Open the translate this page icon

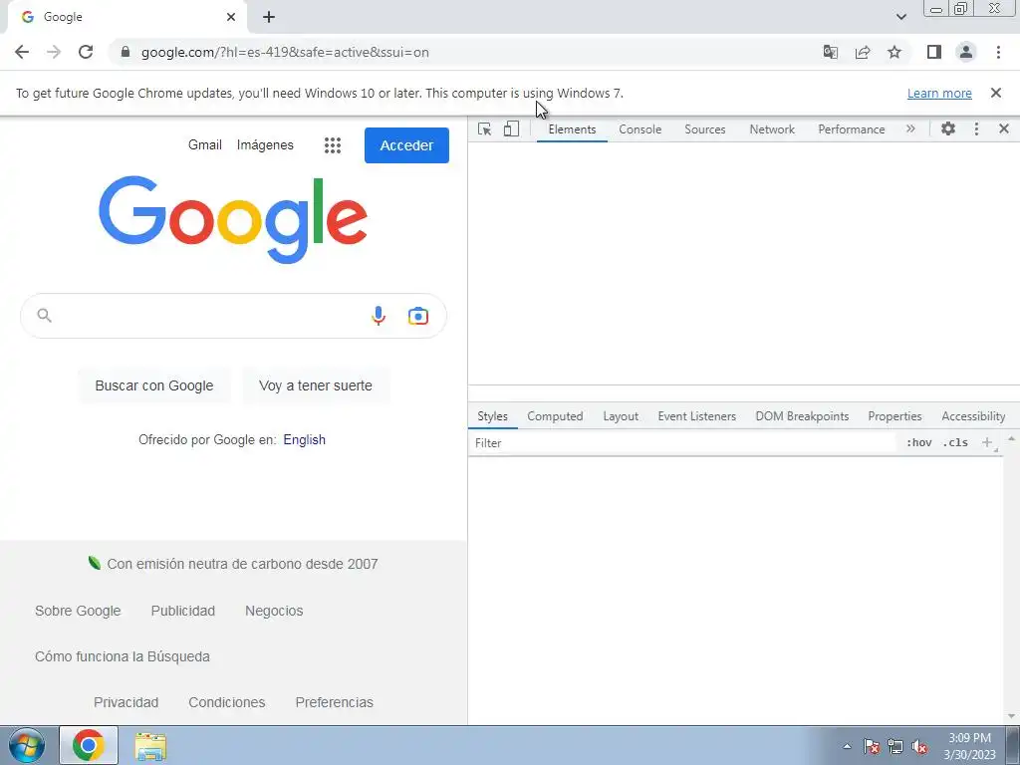click(831, 52)
